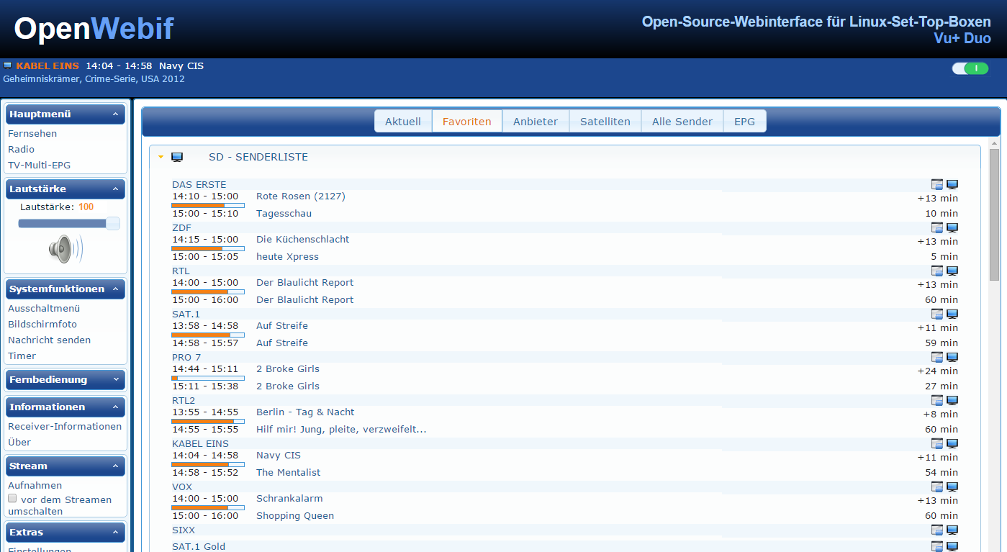The width and height of the screenshot is (1007, 552).
Task: Stream KABEL EINS from its list row icon
Action: tap(952, 443)
